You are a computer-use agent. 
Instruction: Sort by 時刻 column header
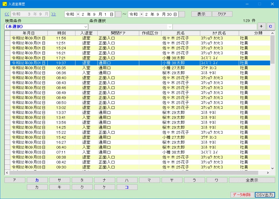[x=61, y=33]
